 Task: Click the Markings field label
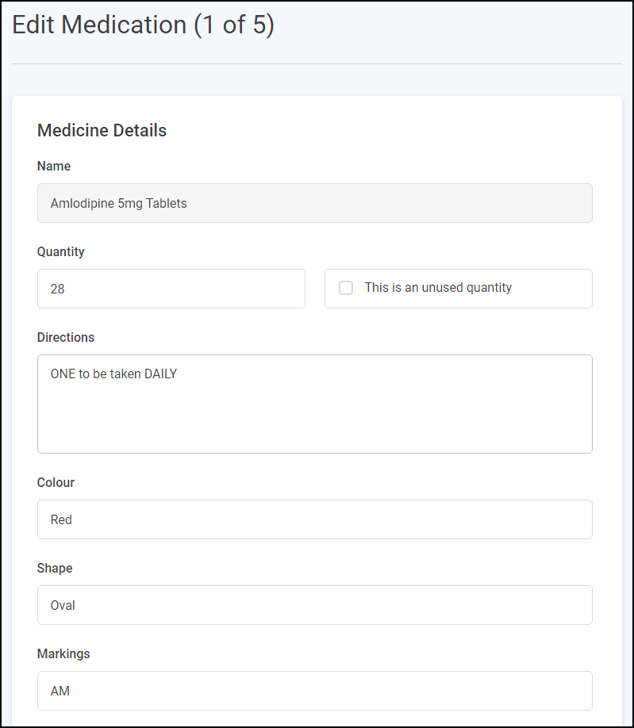click(63, 654)
